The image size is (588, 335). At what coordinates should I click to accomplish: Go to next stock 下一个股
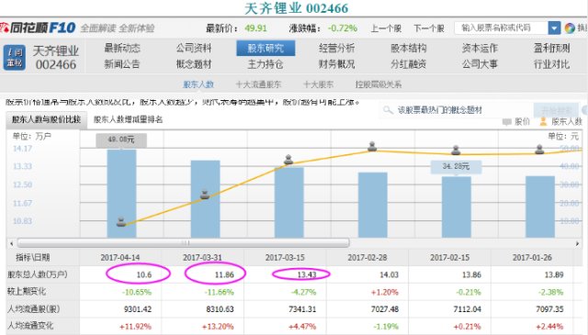click(429, 28)
